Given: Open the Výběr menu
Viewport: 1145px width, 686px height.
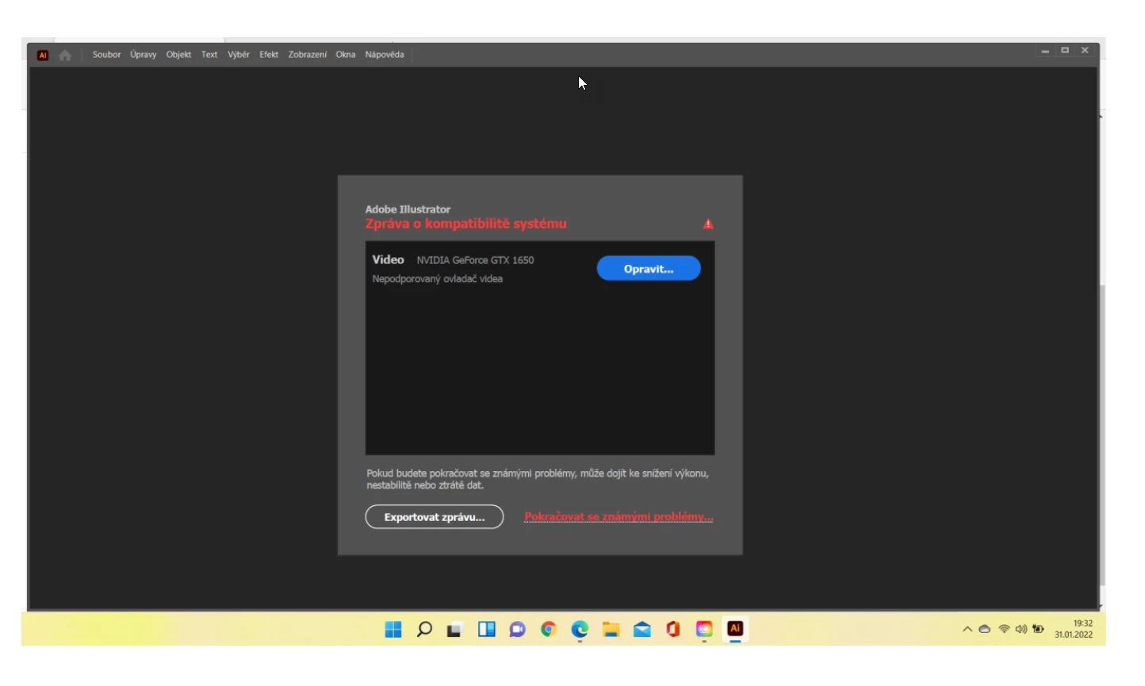Looking at the screenshot, I should 239,55.
